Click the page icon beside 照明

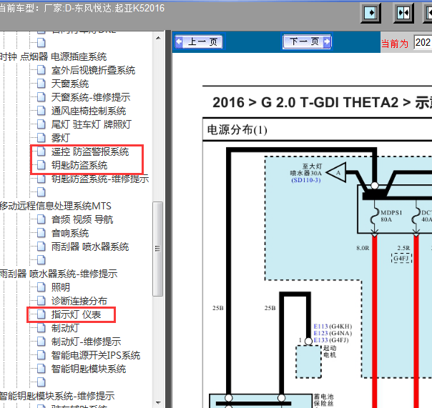point(41,287)
